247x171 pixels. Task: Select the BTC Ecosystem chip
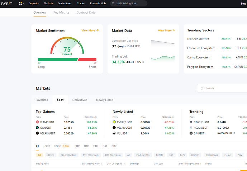tap(113, 155)
